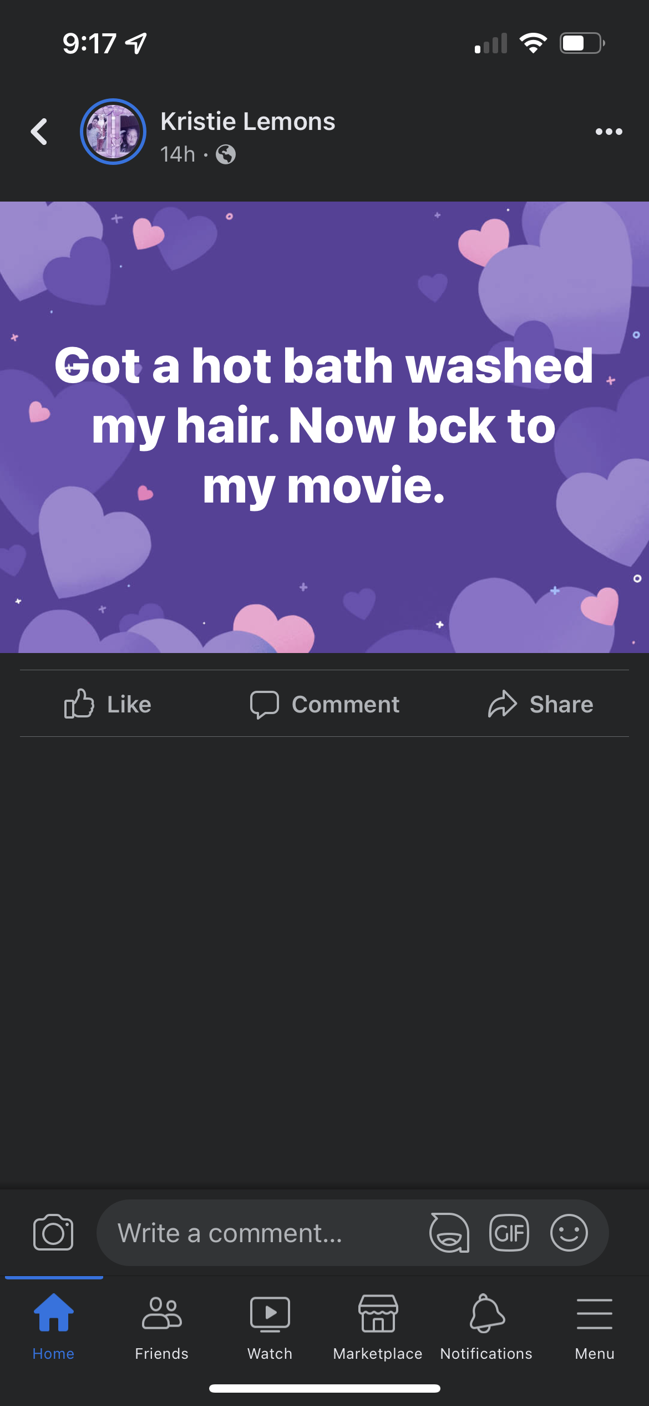Go to the Home tab
This screenshot has height=1406, width=649.
pos(53,1327)
